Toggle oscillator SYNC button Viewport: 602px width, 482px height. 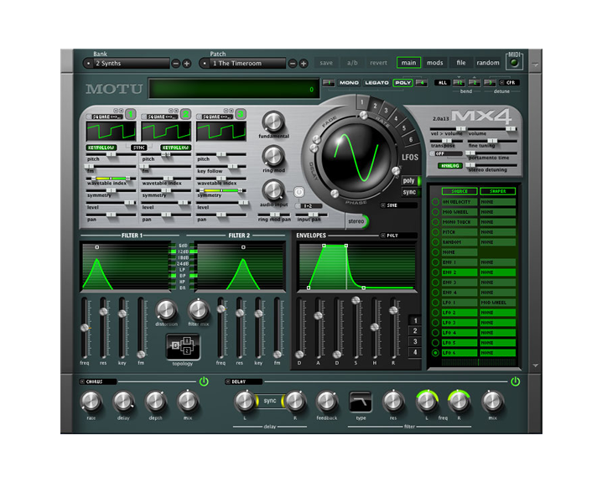[139, 148]
